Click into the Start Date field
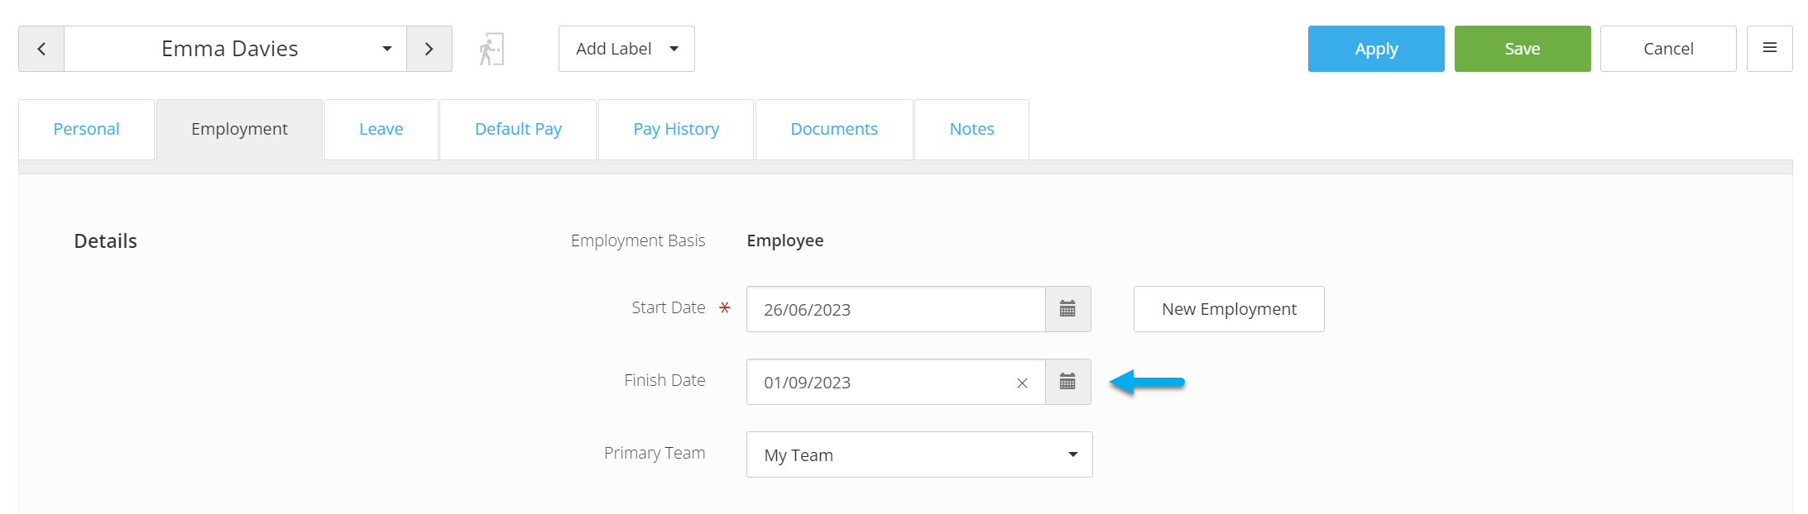The image size is (1808, 514). (896, 309)
